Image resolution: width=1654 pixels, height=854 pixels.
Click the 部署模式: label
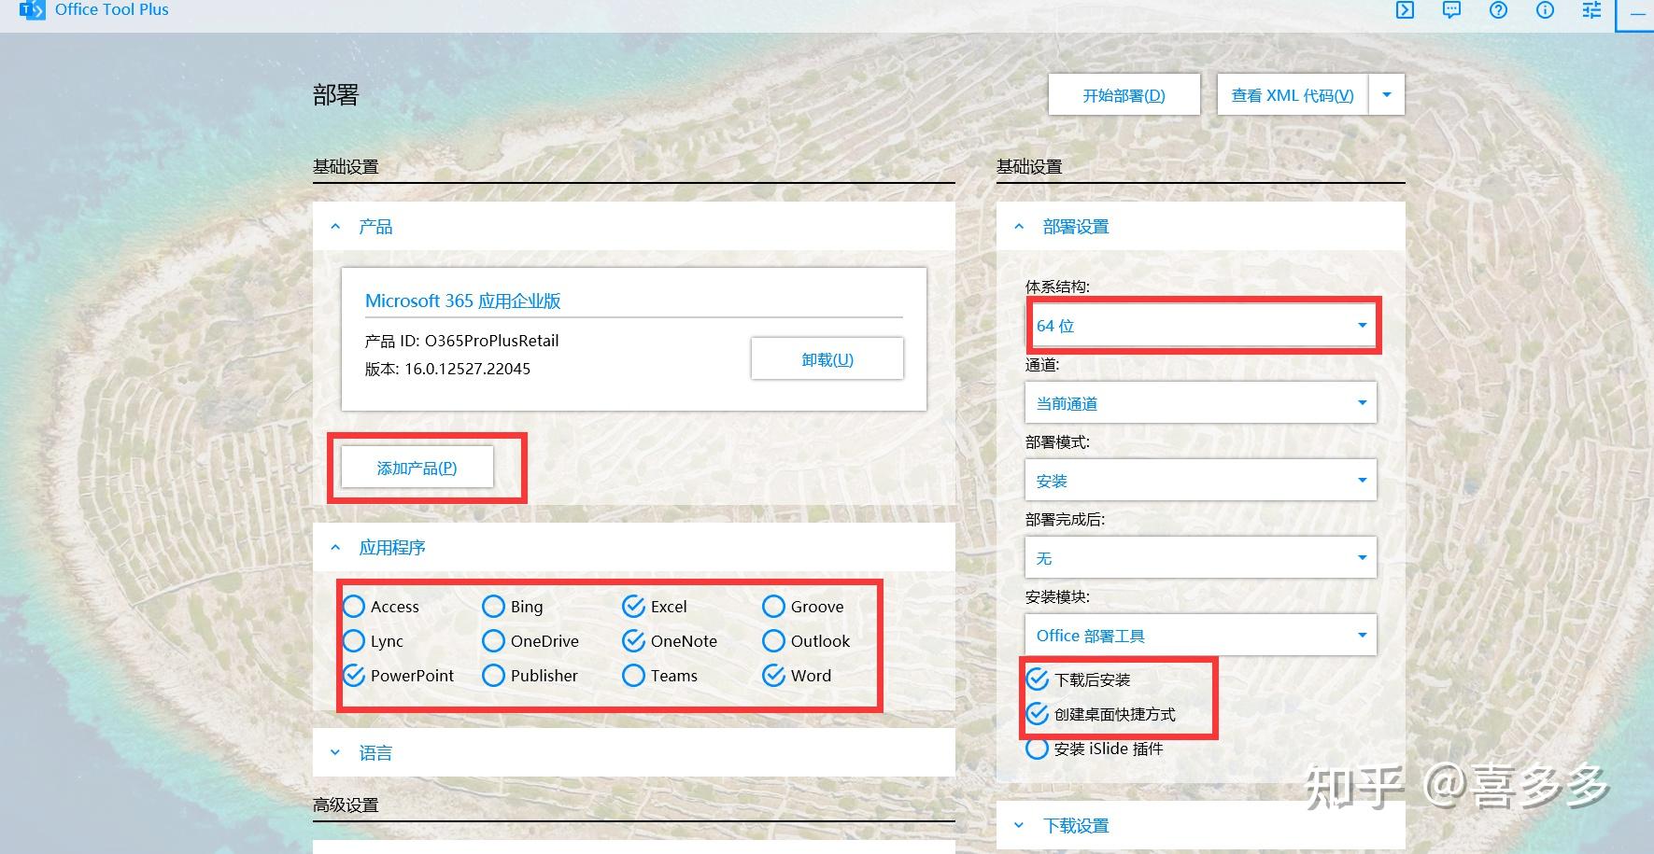pos(1057,442)
